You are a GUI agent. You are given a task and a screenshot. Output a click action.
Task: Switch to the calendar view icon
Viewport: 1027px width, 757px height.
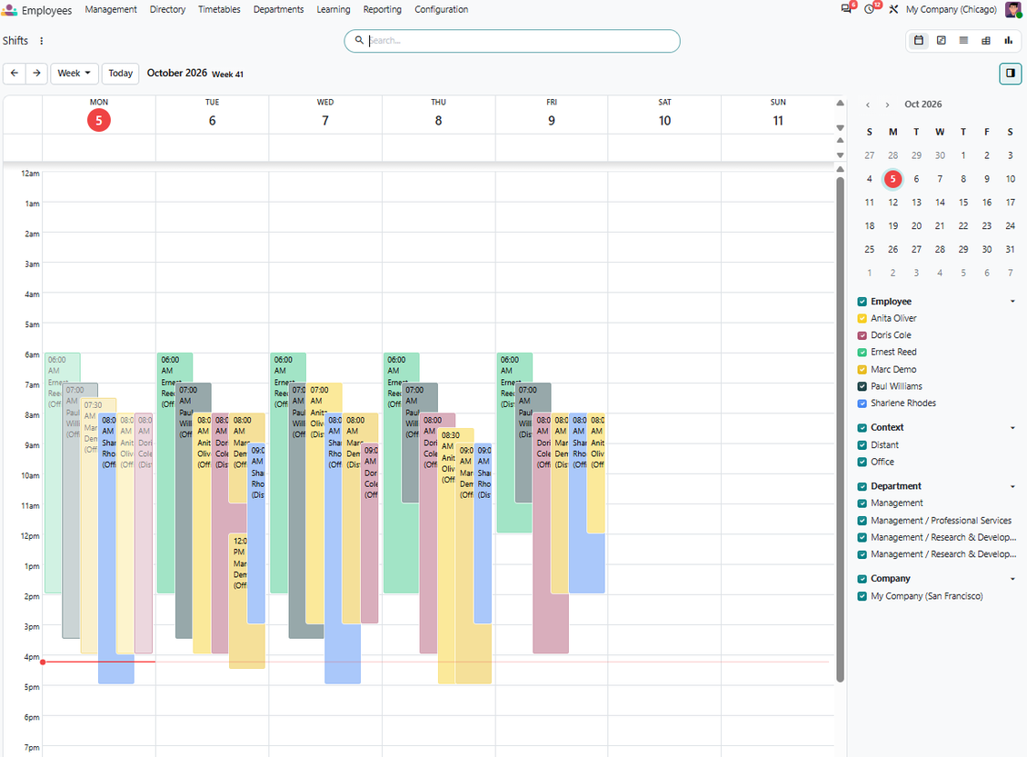(919, 41)
